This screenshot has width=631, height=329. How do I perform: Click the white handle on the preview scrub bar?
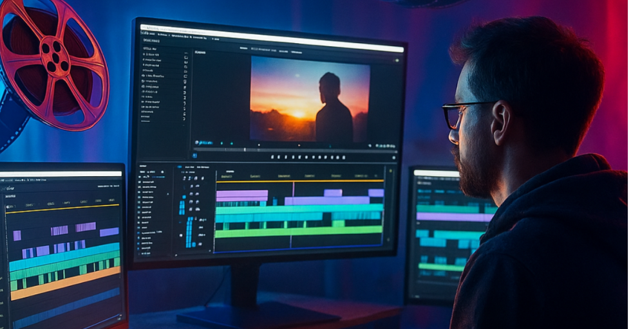click(x=245, y=150)
